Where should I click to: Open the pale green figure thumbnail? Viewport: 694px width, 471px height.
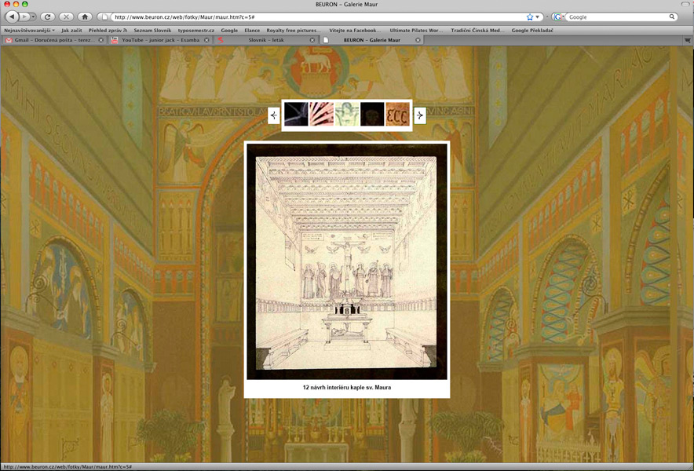pos(346,114)
